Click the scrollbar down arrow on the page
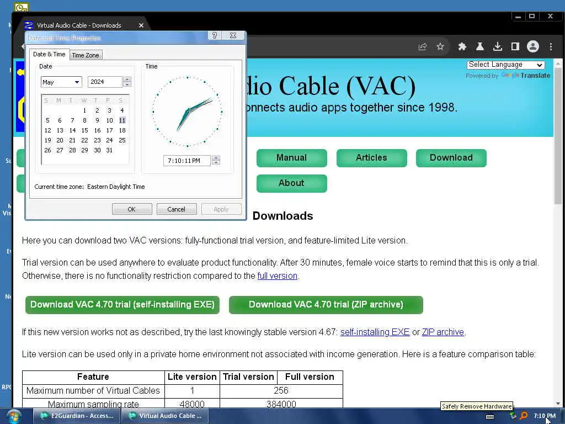The height and width of the screenshot is (424, 565). 558,404
